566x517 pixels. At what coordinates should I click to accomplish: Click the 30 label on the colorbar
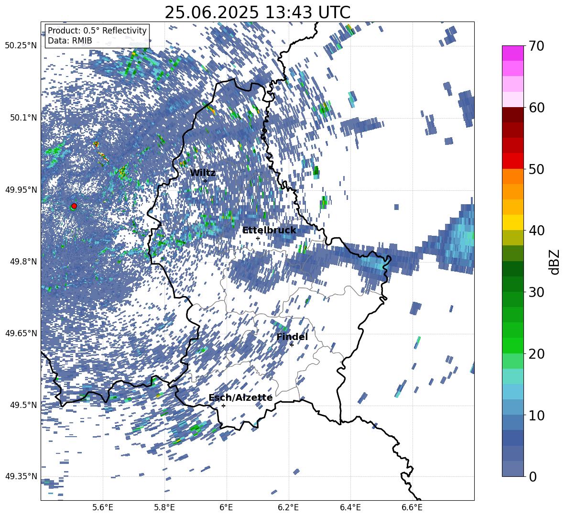536,292
